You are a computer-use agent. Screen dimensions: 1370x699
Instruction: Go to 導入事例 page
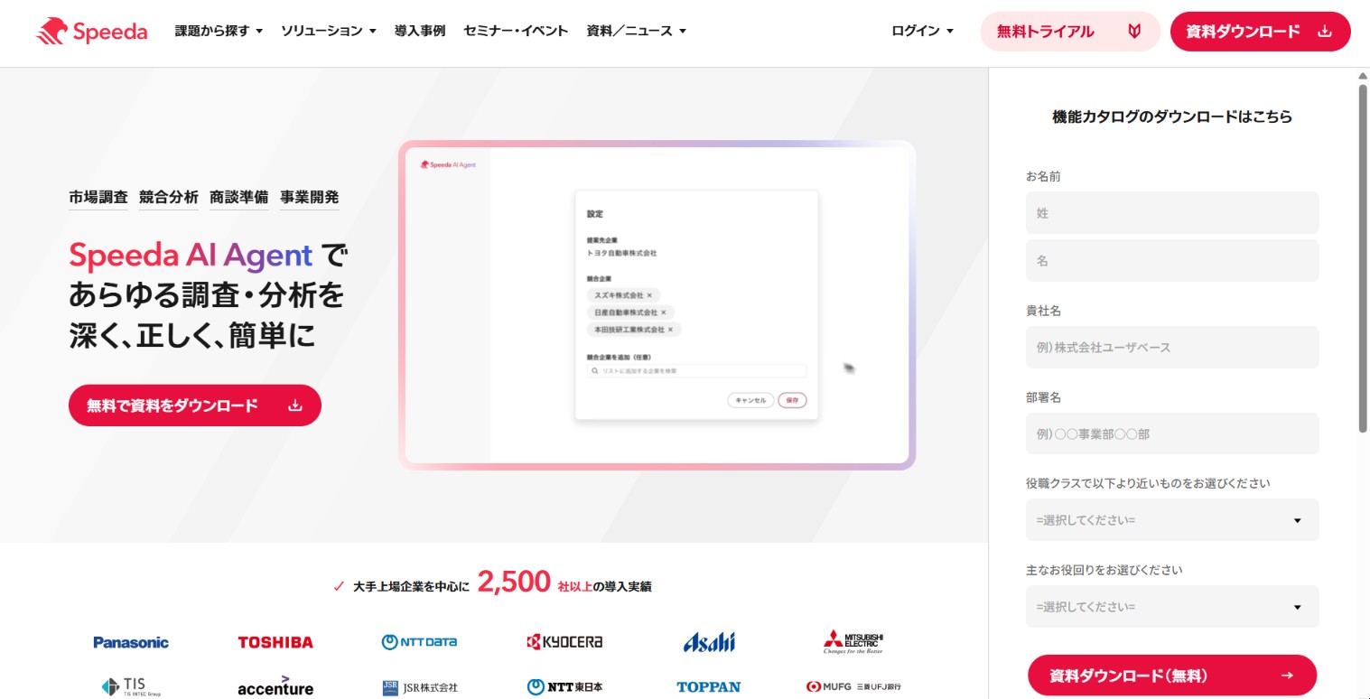point(420,31)
